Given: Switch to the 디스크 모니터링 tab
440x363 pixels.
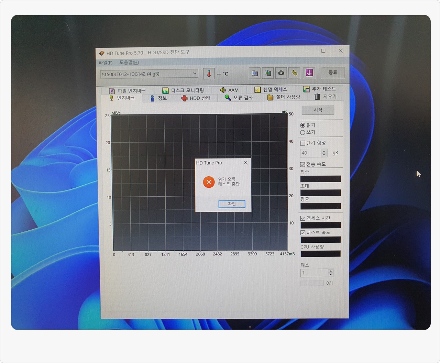Looking at the screenshot, I should coord(183,90).
